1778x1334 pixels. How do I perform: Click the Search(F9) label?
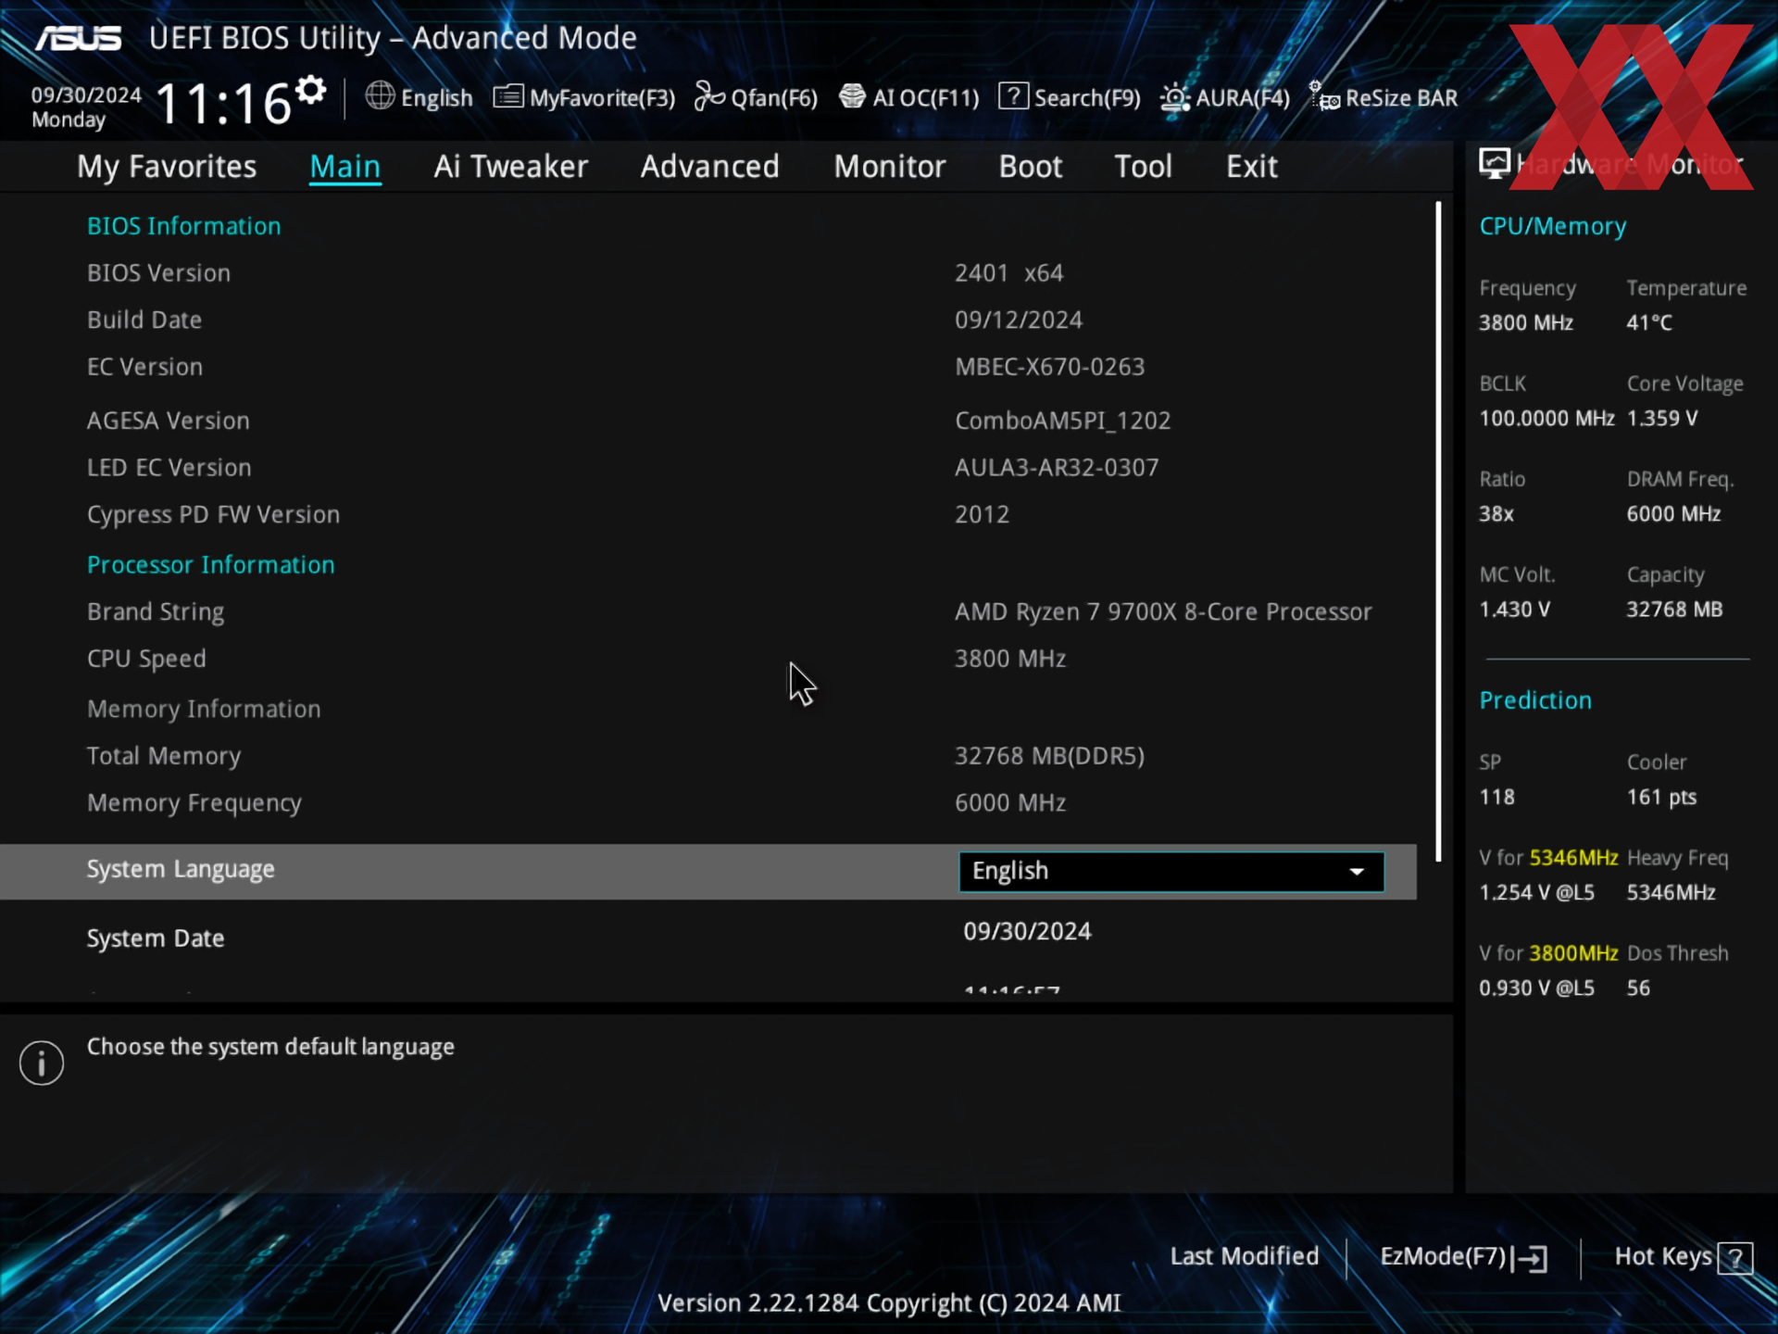1087,97
